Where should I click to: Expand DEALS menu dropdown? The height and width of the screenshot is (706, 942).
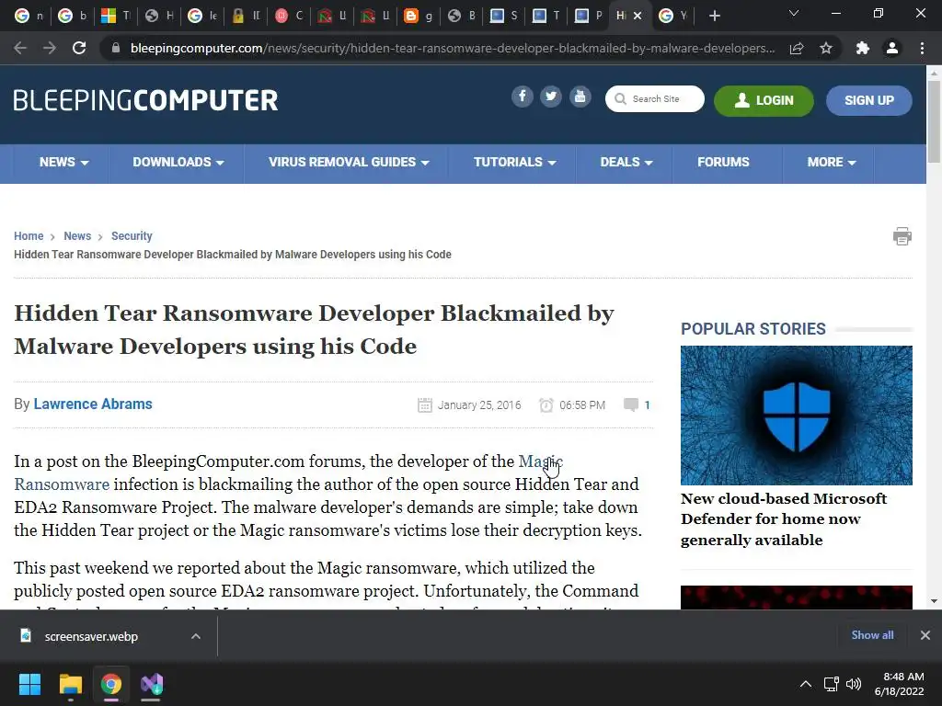point(626,162)
